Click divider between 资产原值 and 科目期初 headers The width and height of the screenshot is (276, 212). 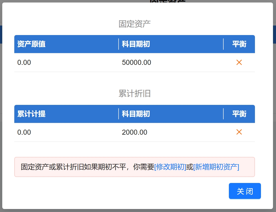coord(119,44)
